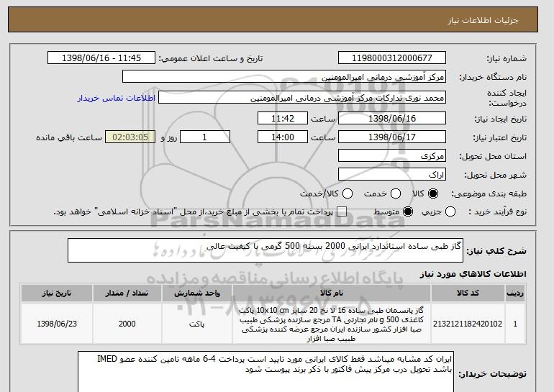The width and height of the screenshot is (554, 392).
Task: Click the جزئیات اطلاعات نیاز page title
Action: 483,20
